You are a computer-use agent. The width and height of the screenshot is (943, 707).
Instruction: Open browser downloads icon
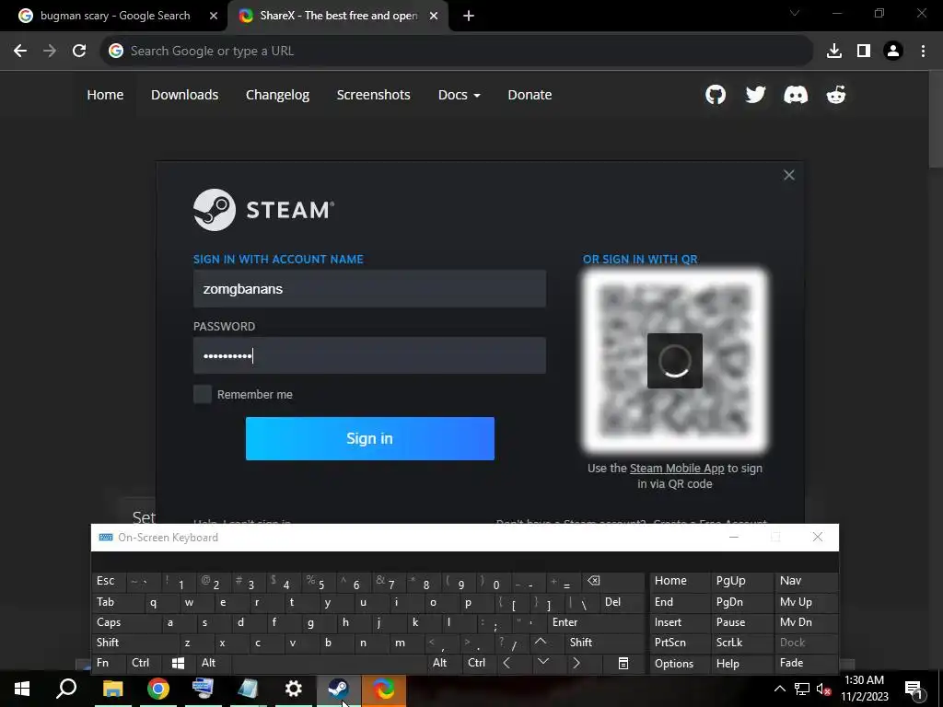[x=834, y=52]
